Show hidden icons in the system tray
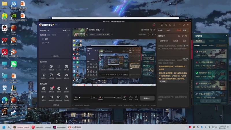Viewport: 231px width, 130px height. (186, 127)
